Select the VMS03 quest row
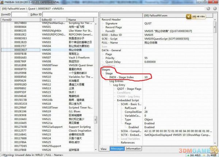This screenshot has height=157, width=219. (x=47, y=42)
